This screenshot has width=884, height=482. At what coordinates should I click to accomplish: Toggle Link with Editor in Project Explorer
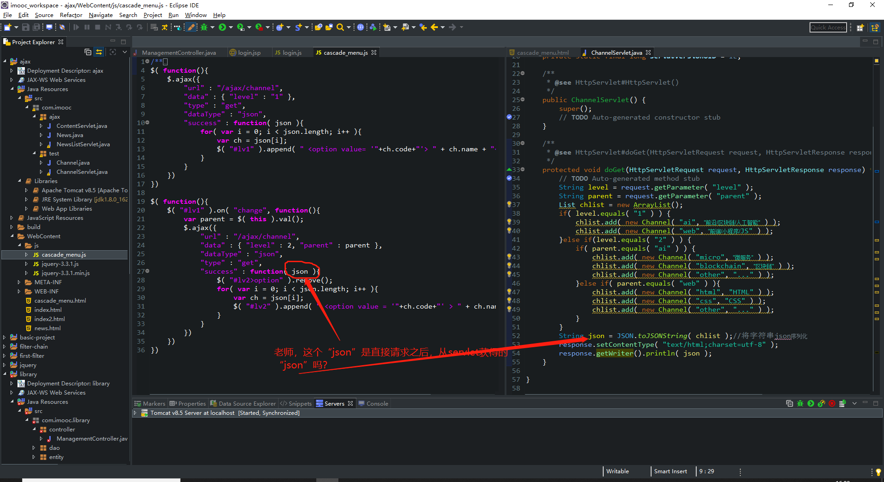pyautogui.click(x=99, y=52)
